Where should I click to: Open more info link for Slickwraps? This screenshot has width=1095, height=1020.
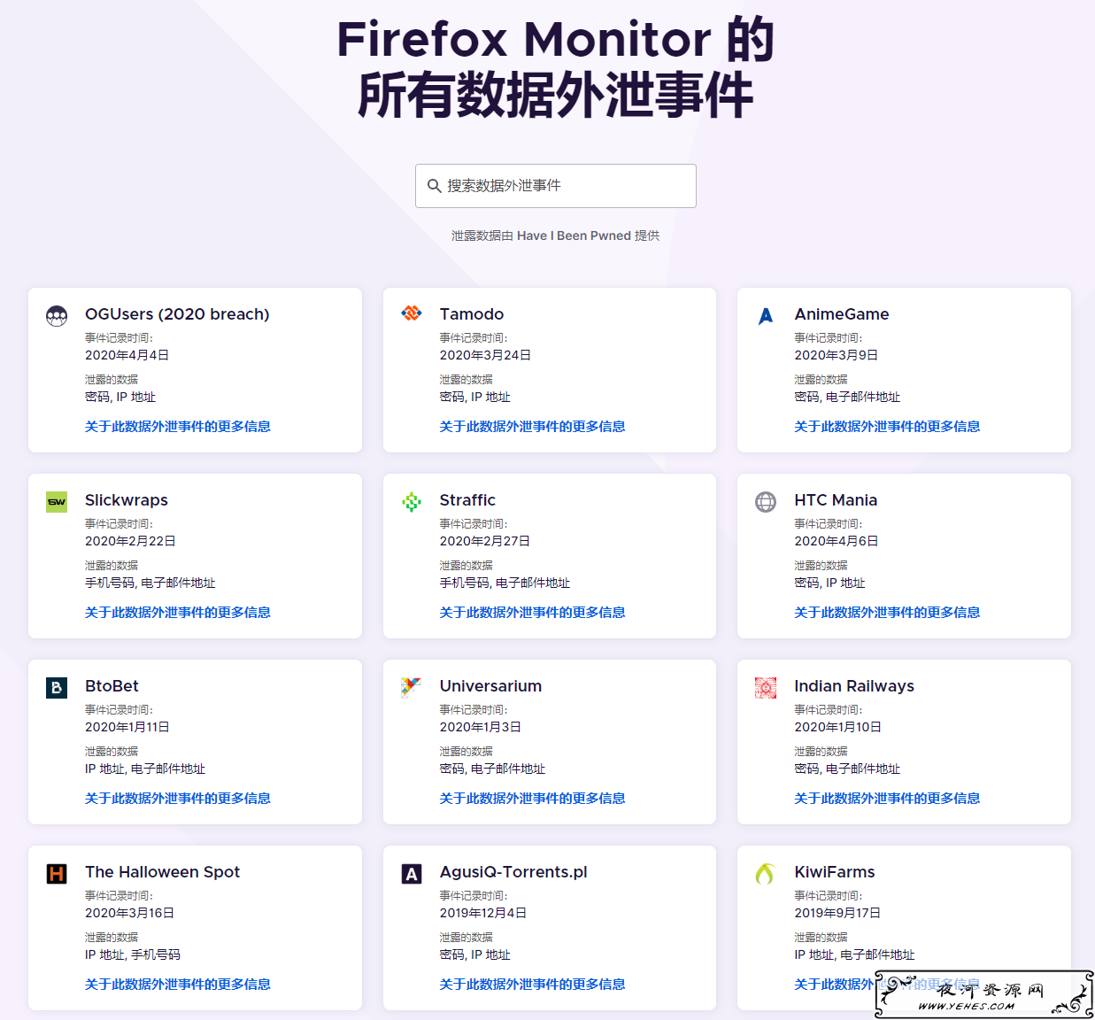(178, 613)
